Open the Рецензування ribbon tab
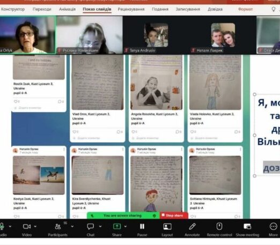The width and height of the screenshot is (280, 245). click(x=131, y=9)
